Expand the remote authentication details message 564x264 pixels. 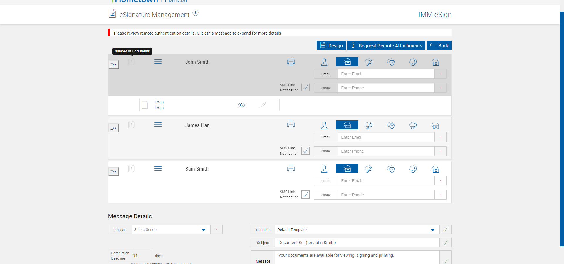[x=197, y=33]
